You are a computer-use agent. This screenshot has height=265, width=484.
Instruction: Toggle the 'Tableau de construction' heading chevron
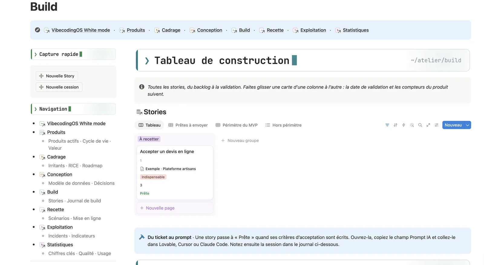(147, 61)
